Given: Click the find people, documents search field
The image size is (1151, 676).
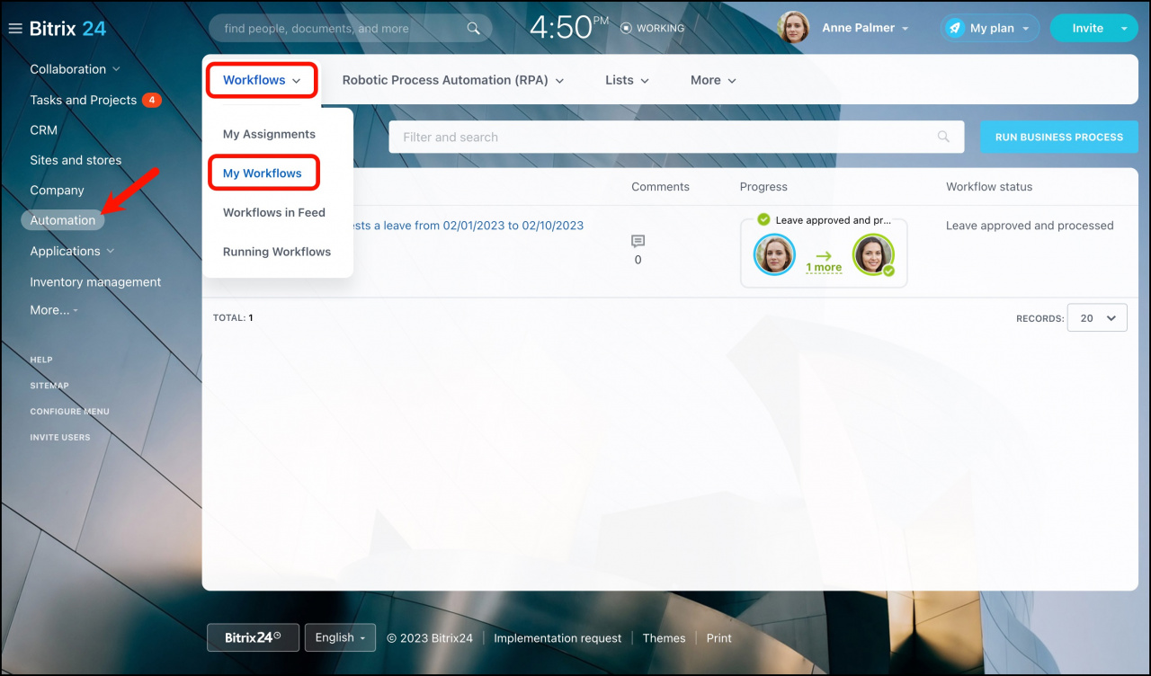Looking at the screenshot, I should [x=351, y=28].
